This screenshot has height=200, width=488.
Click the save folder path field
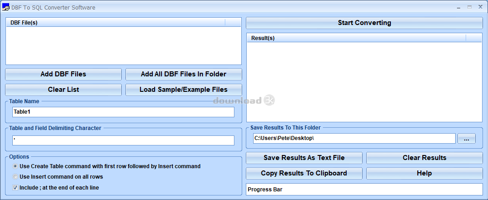coord(354,138)
